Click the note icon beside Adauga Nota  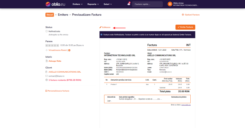(x=47, y=61)
